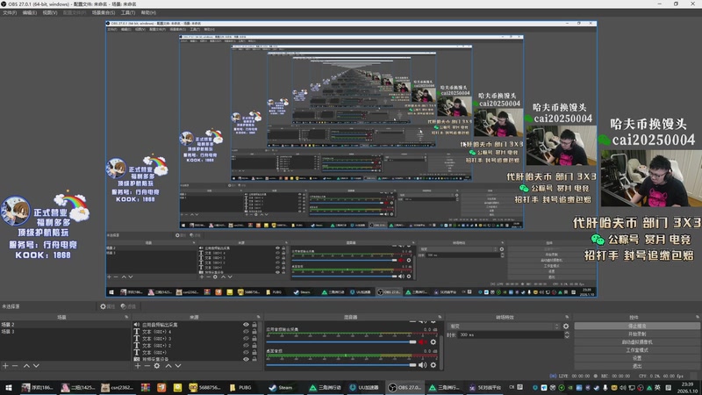Viewport: 702px width, 395px height.
Task: Open transition properties gear icon
Action: coord(566,327)
